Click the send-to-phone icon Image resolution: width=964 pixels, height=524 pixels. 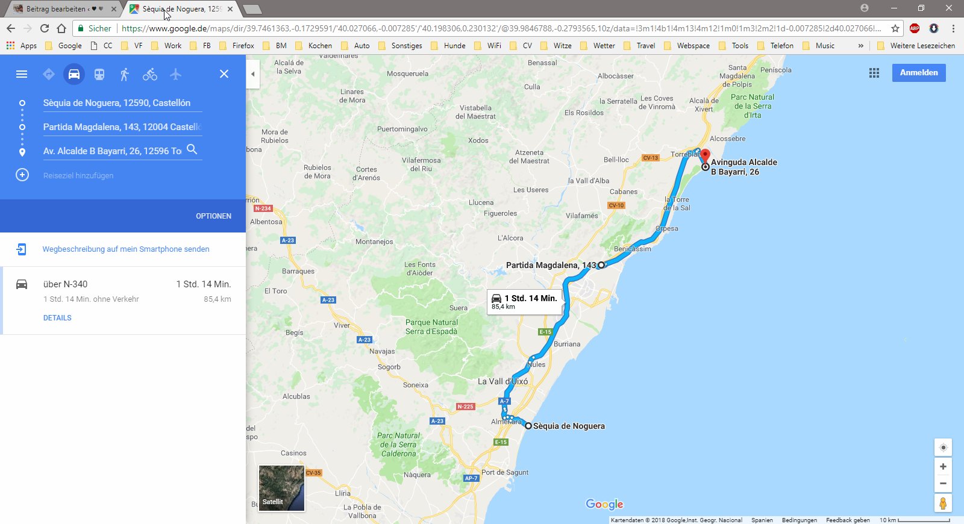tap(22, 249)
